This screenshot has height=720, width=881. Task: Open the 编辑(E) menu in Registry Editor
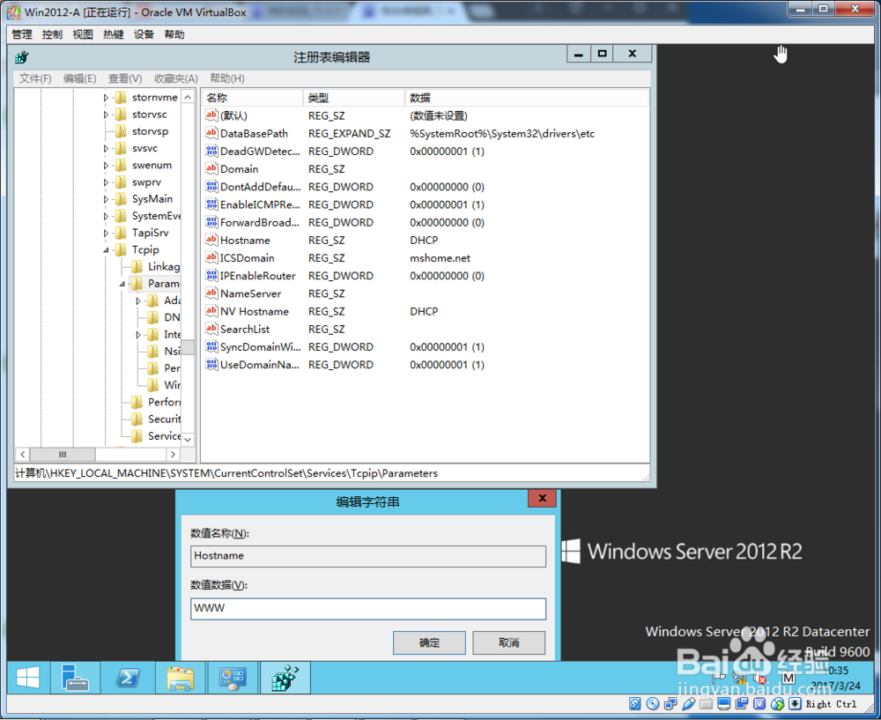coord(80,78)
